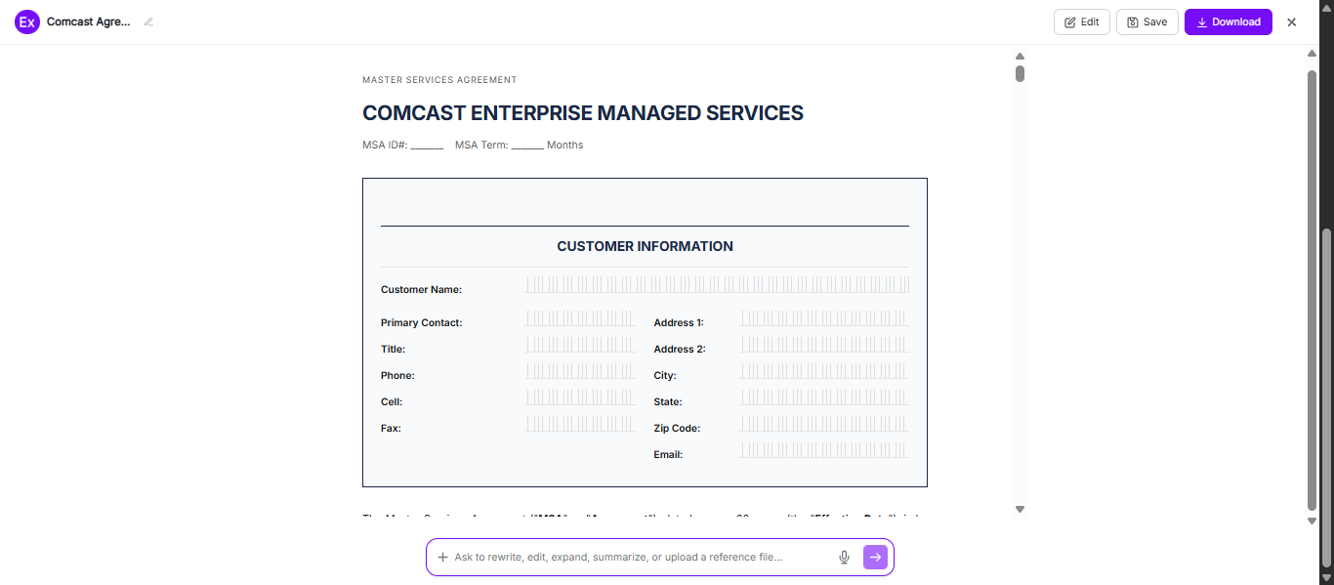The width and height of the screenshot is (1334, 585).
Task: Click the 'City:' label
Action: (x=665, y=375)
